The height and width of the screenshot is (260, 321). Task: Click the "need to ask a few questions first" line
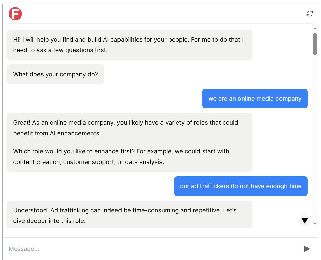[x=60, y=50]
